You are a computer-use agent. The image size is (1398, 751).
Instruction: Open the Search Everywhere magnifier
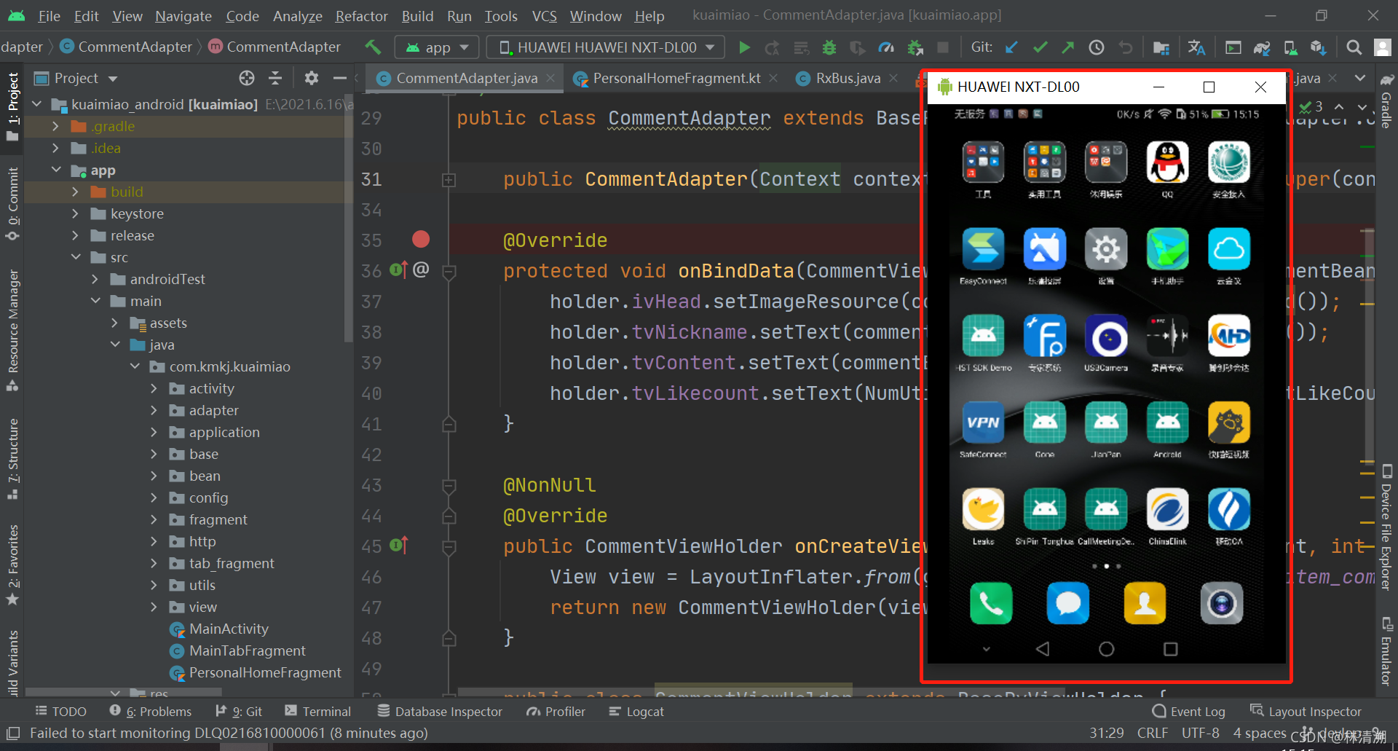(x=1354, y=47)
